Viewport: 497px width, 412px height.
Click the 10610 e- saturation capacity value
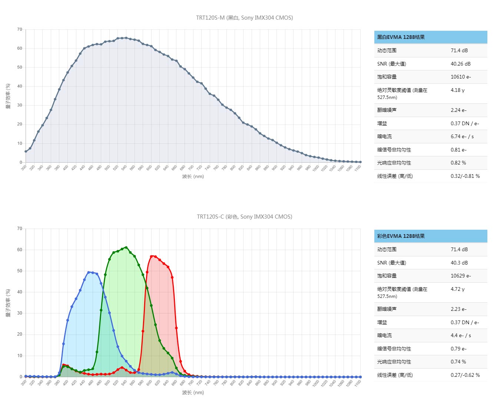coord(461,77)
